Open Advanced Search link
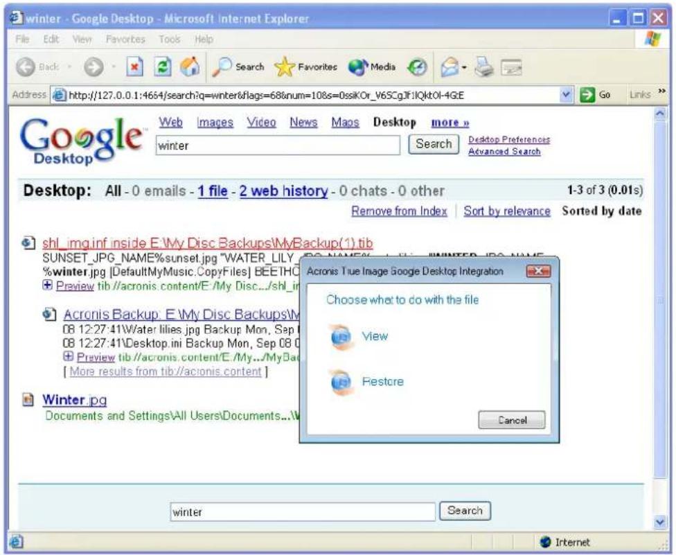The width and height of the screenshot is (676, 555). point(504,151)
